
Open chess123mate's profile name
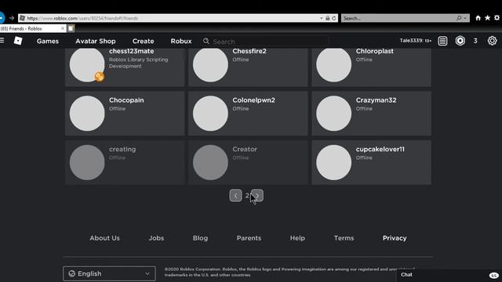pos(131,51)
